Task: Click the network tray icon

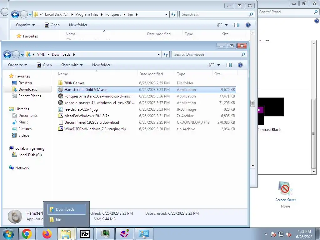Action: point(281,234)
